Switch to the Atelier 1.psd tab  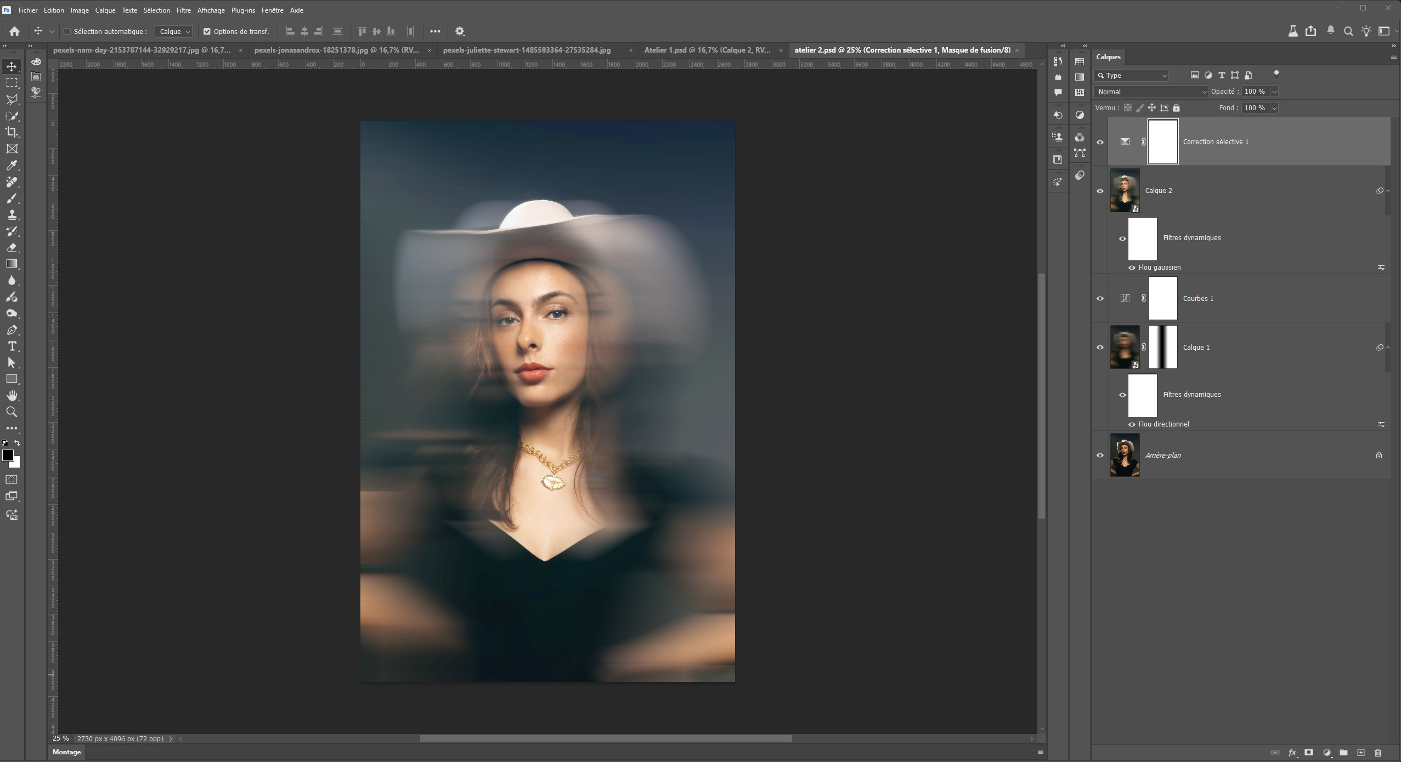(707, 50)
